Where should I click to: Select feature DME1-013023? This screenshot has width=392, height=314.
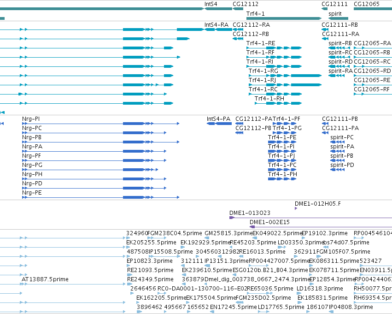(x=250, y=213)
